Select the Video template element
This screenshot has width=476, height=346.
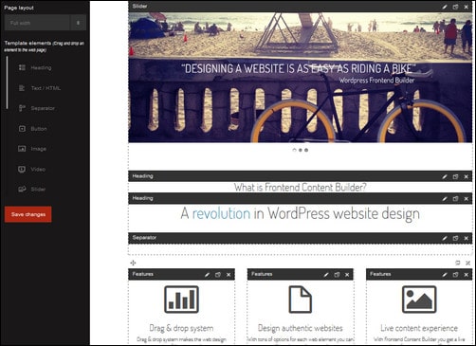pos(31,170)
